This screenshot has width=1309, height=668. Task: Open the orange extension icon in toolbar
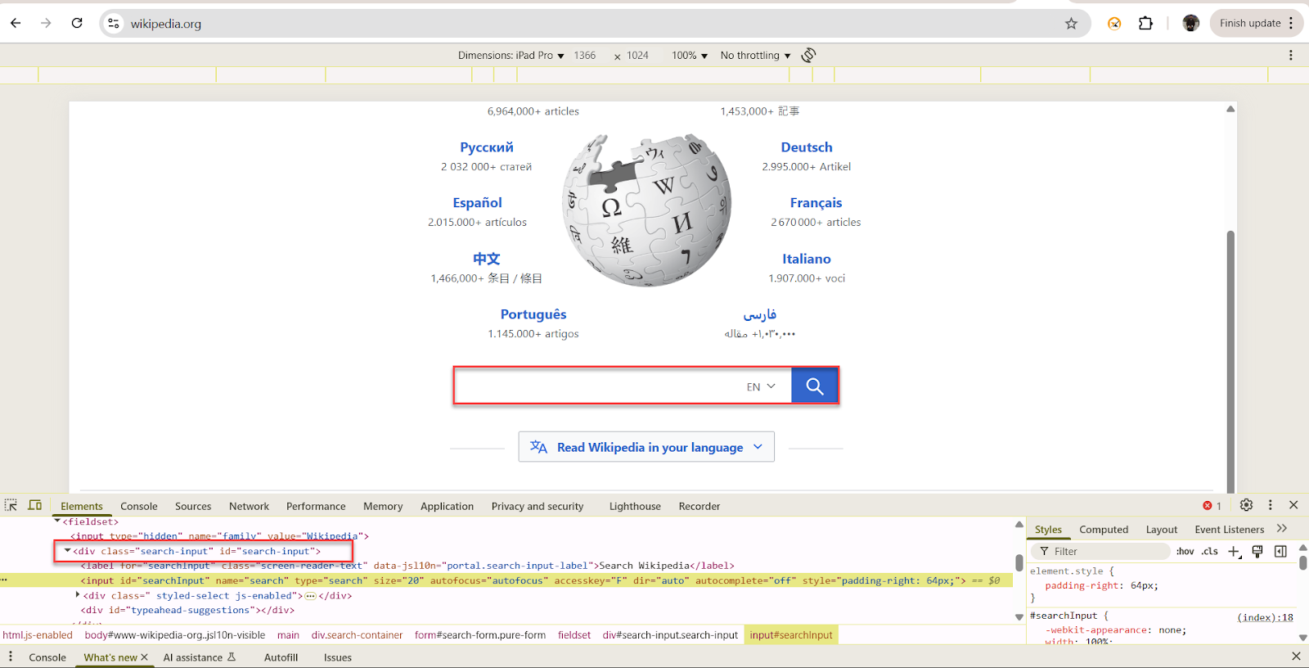coord(1114,24)
